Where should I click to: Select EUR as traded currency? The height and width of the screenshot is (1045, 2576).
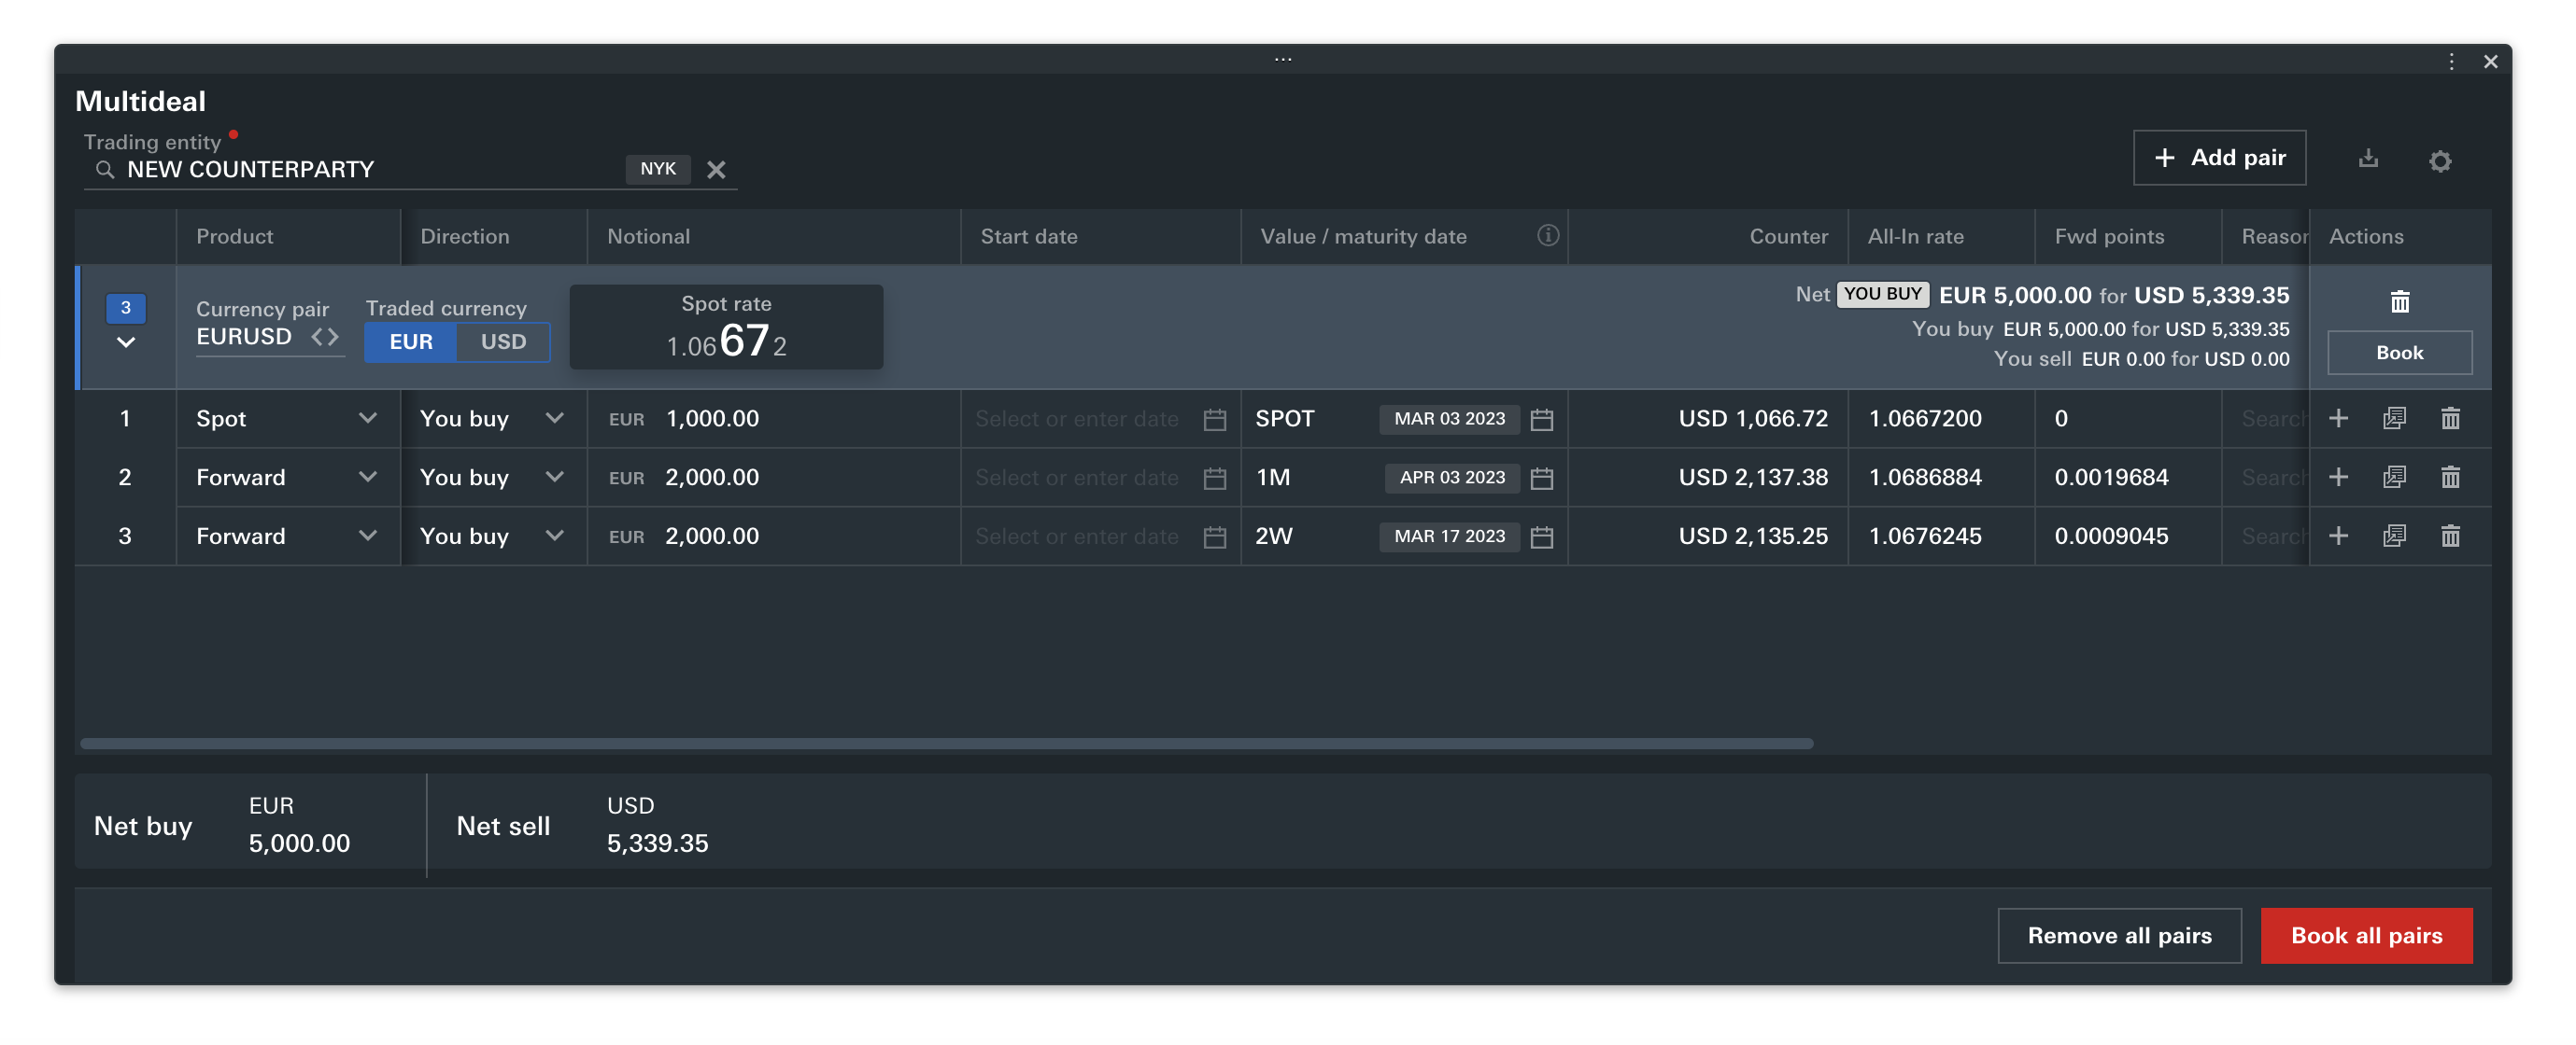click(410, 341)
